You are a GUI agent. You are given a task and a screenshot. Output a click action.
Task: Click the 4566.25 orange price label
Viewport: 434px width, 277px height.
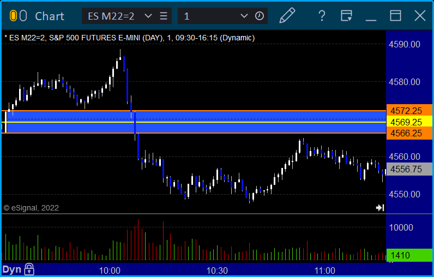pos(409,134)
